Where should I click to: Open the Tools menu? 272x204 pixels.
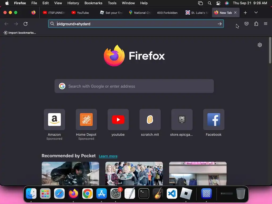[112, 3]
